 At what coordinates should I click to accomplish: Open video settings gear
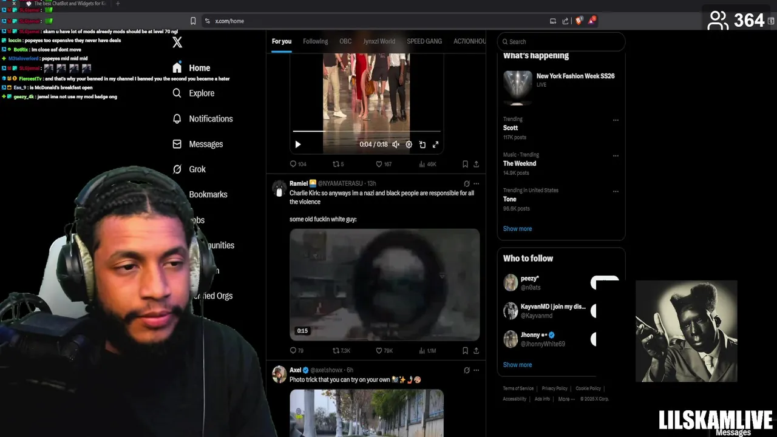[x=409, y=144]
